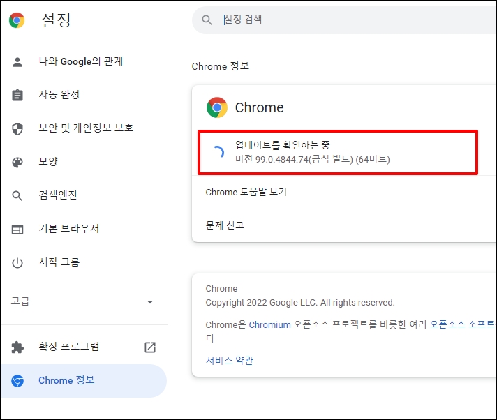Click the 설정 page title
Viewport: 497px width, 420px height.
point(56,20)
